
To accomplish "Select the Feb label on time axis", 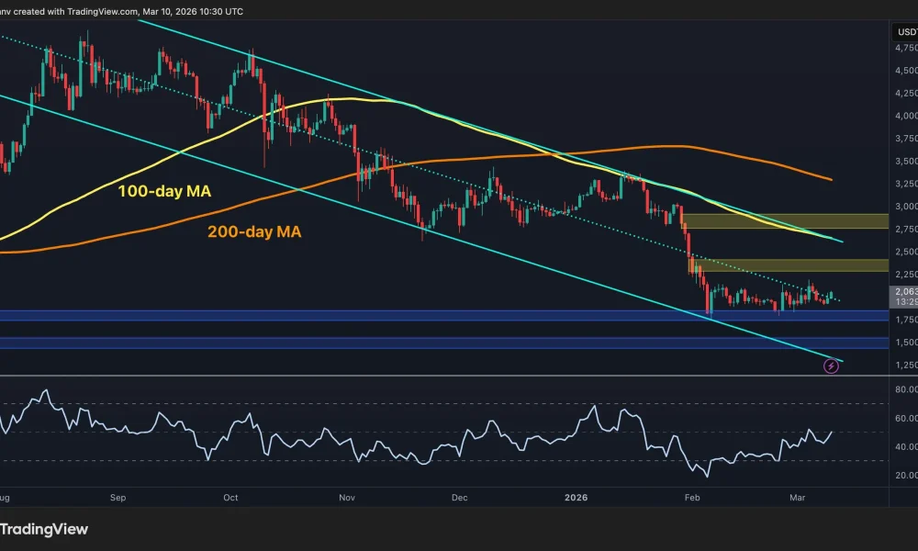I will point(692,497).
